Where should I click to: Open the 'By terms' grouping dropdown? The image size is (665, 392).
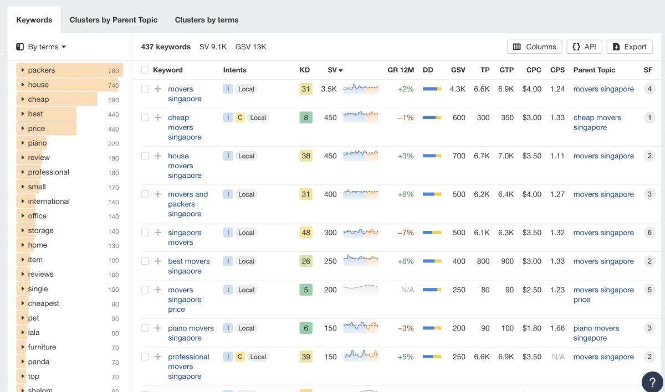coord(42,47)
